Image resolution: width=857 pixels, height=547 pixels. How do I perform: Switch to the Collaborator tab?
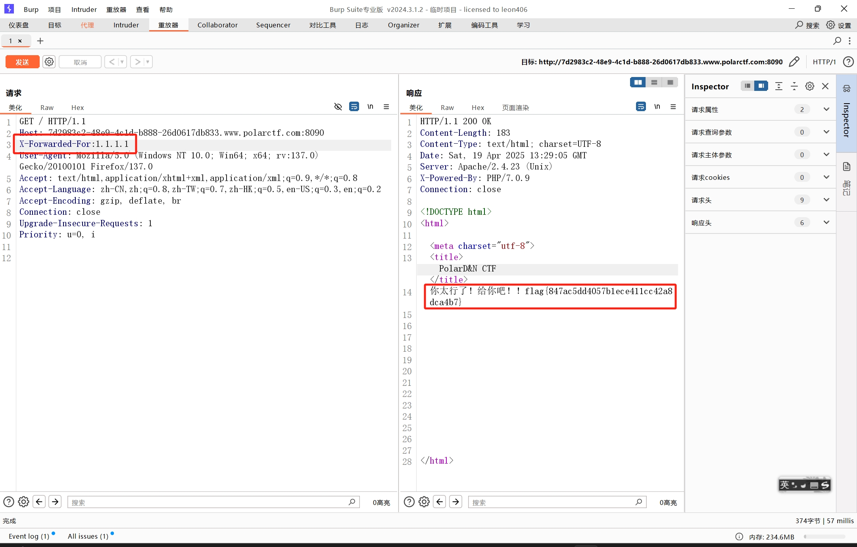tap(217, 25)
